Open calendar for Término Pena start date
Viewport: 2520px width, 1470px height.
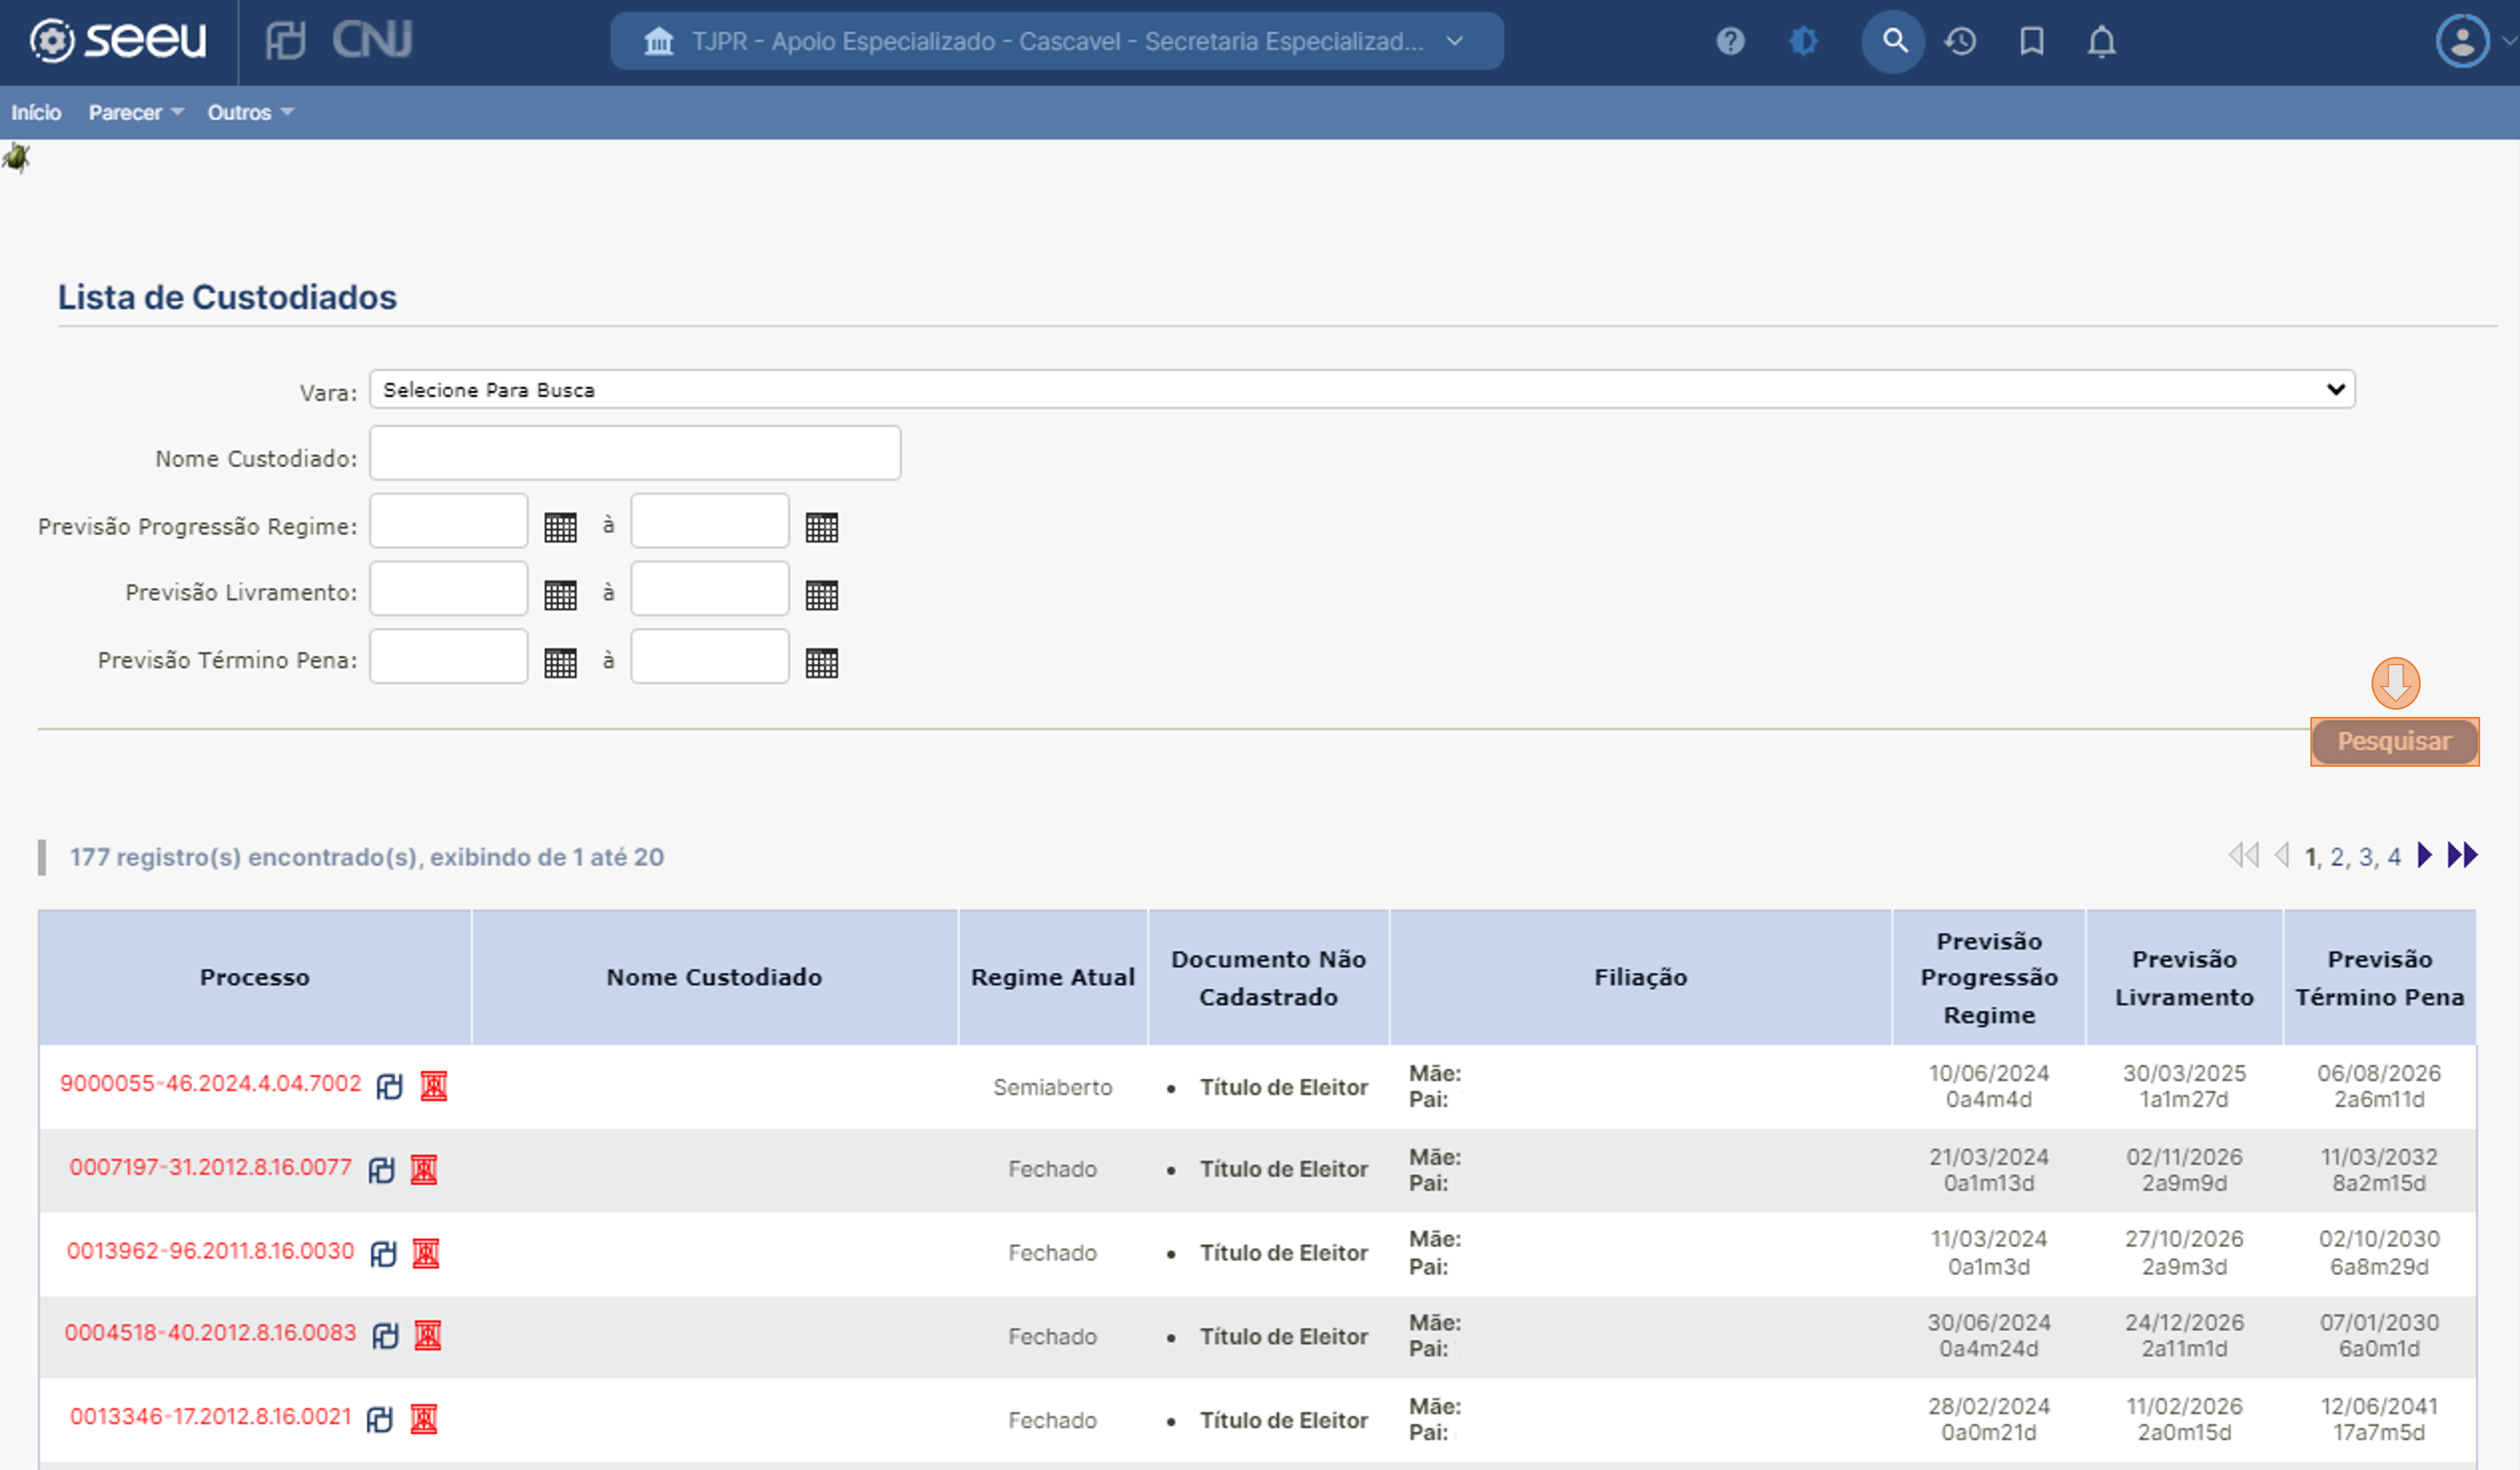[560, 663]
